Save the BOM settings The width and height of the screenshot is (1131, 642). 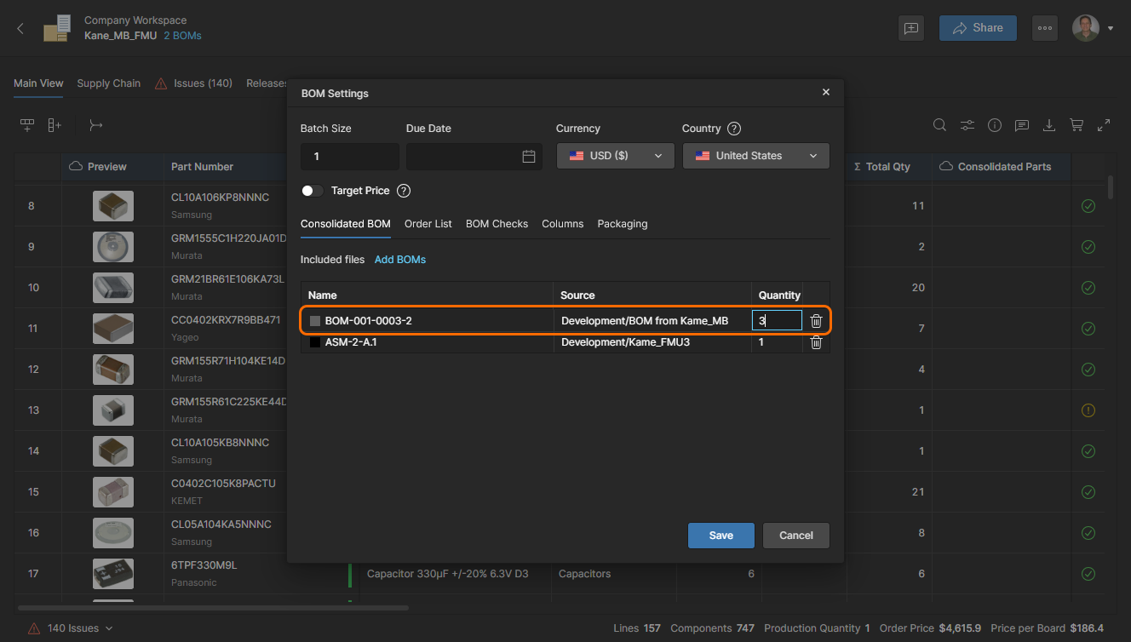(721, 536)
